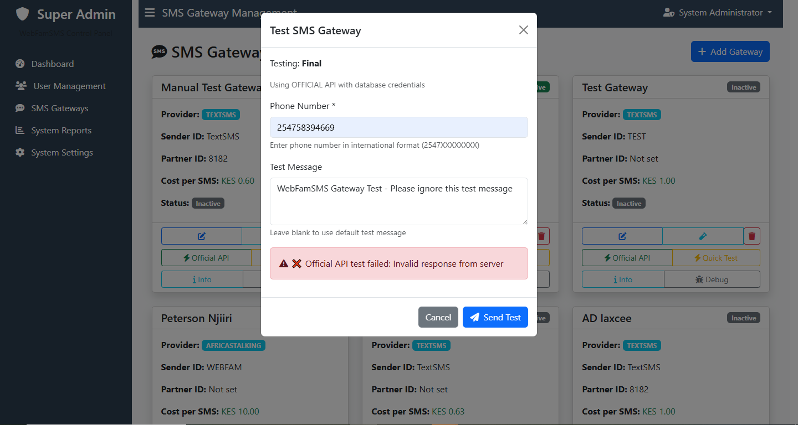Click the Phone Number input field
Screen dimensions: 798x425
coord(398,127)
